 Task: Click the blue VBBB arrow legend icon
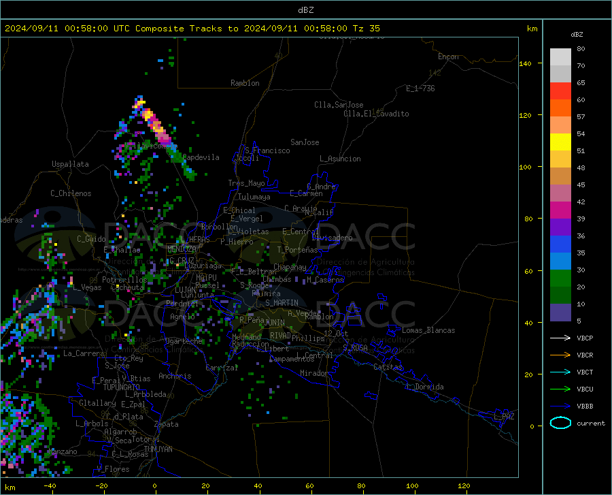[x=560, y=406]
